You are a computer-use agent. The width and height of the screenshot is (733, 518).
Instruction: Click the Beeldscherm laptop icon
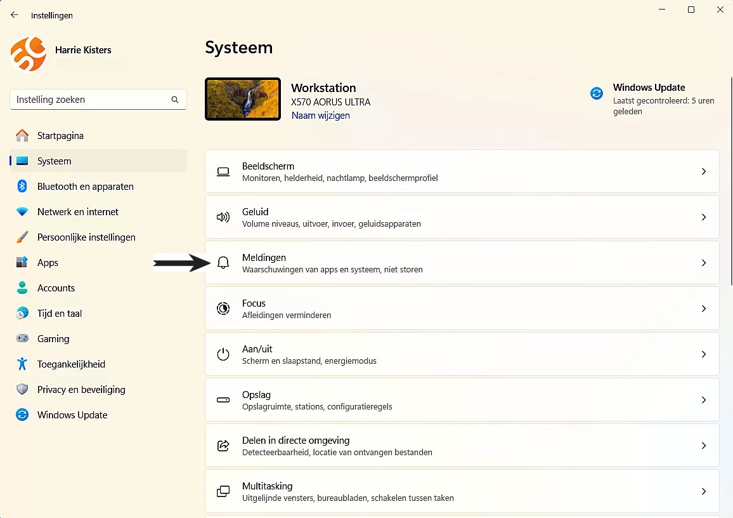[x=223, y=172]
